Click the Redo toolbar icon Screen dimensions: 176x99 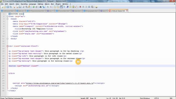click(x=37, y=7)
